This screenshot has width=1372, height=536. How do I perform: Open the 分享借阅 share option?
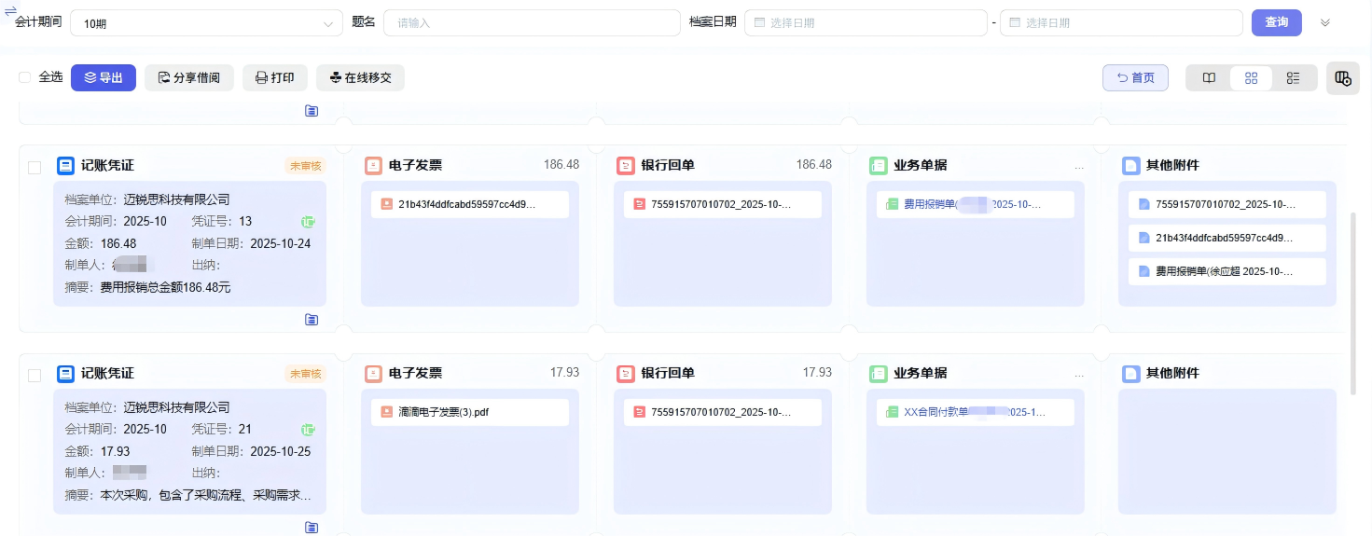pyautogui.click(x=188, y=78)
